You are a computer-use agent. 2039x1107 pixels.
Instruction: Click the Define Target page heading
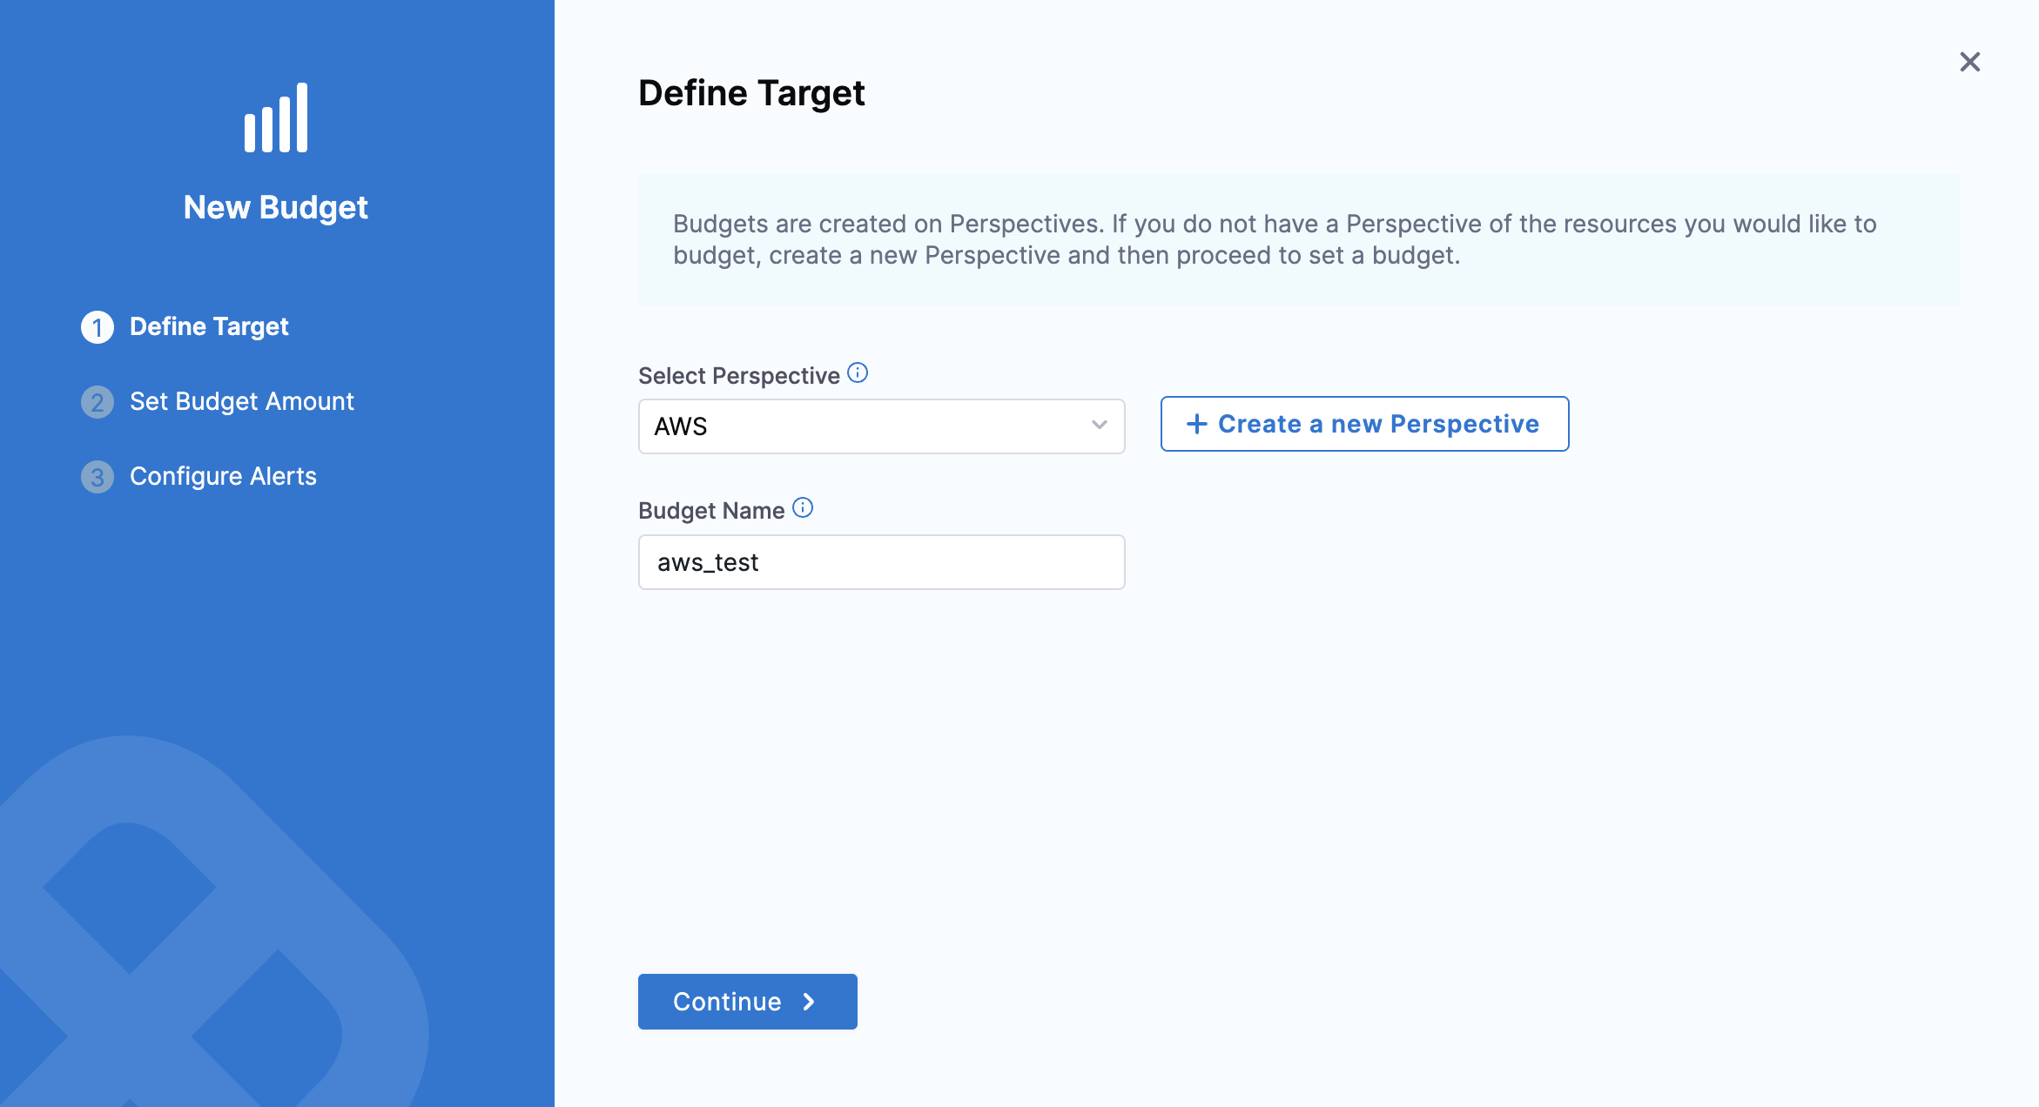click(x=751, y=93)
